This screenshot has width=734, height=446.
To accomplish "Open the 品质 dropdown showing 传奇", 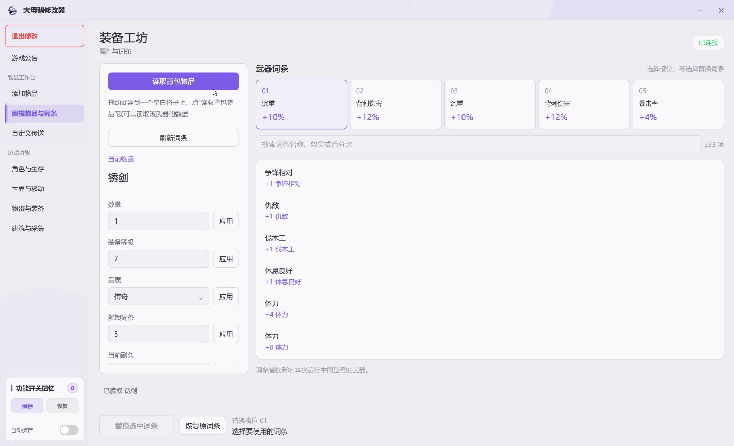I will pyautogui.click(x=159, y=297).
